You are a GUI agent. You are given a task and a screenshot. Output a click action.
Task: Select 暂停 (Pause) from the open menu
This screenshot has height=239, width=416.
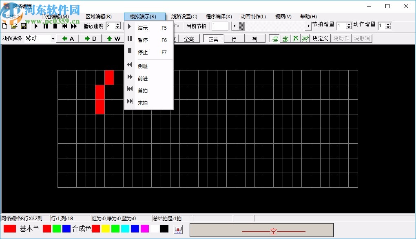click(143, 40)
